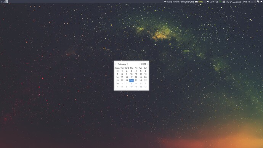
Task: Select date 20 in the calendar
Action: coord(146,77)
